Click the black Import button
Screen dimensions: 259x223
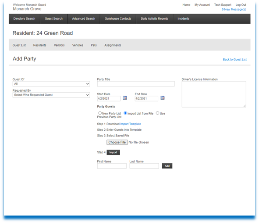coord(113,152)
